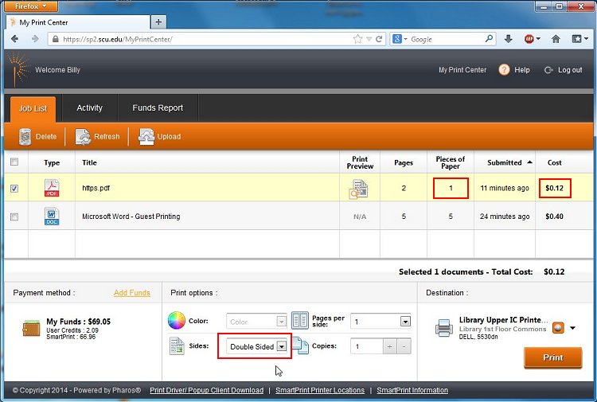Check the Microsoft Word job checkbox
Screen dimensions: 597x402
pyautogui.click(x=14, y=217)
